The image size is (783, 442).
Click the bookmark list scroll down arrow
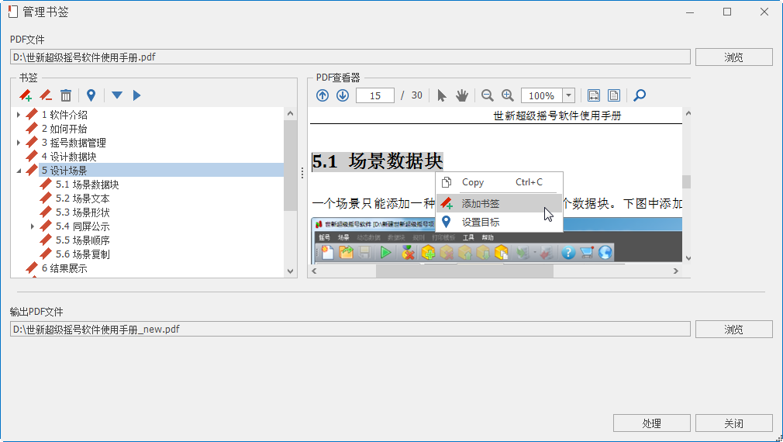pos(290,271)
